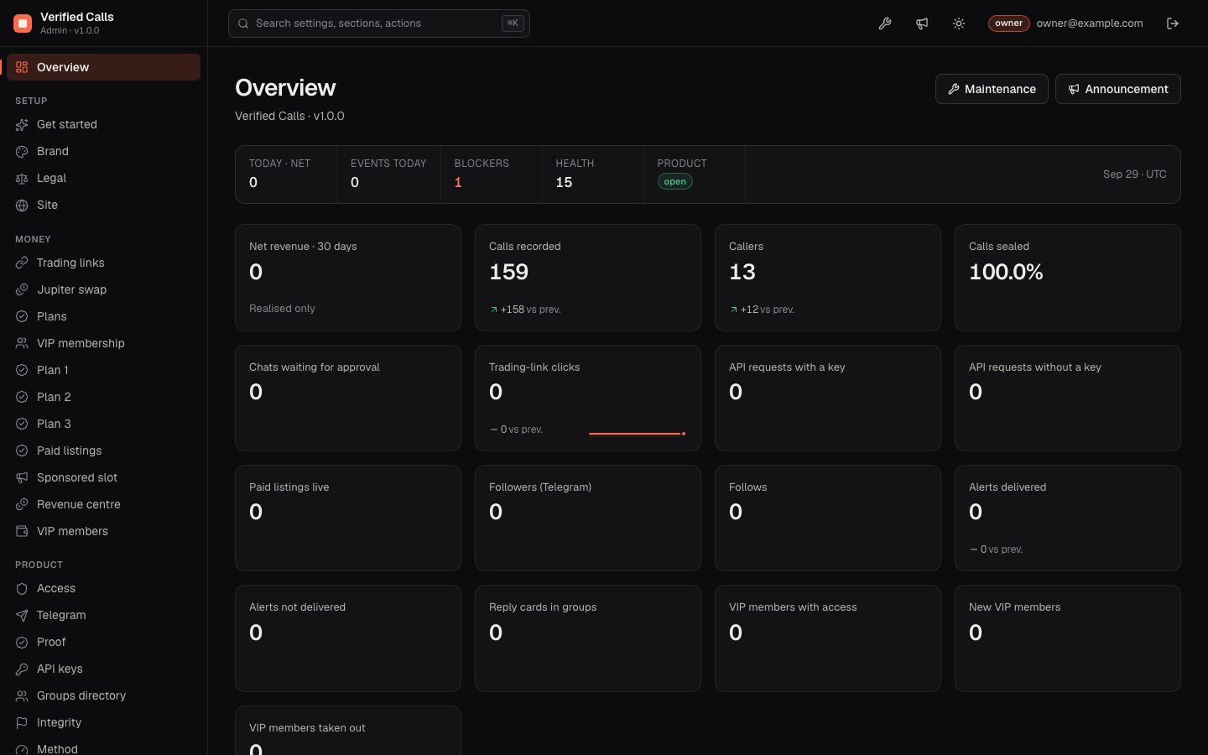Click the Callers stat card
This screenshot has height=755, width=1208.
tap(828, 278)
